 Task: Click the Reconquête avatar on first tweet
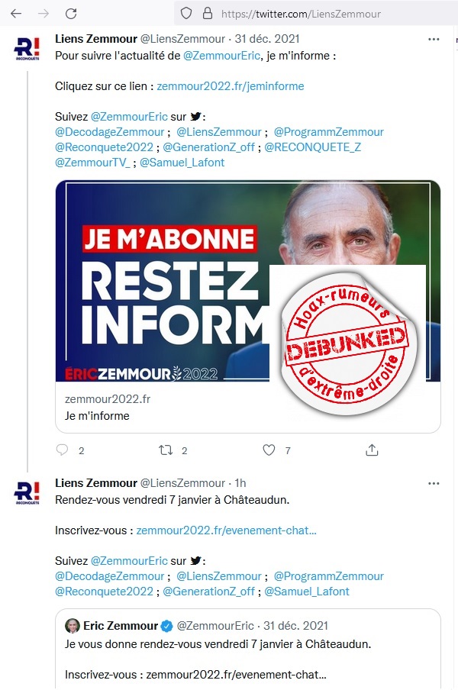(x=27, y=49)
